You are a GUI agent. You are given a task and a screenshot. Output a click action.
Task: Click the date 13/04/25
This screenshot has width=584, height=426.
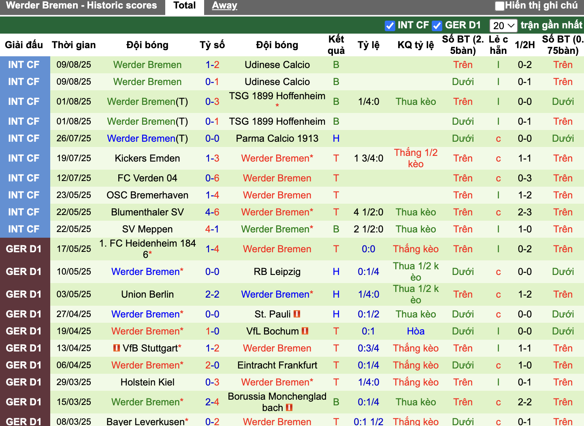74,348
